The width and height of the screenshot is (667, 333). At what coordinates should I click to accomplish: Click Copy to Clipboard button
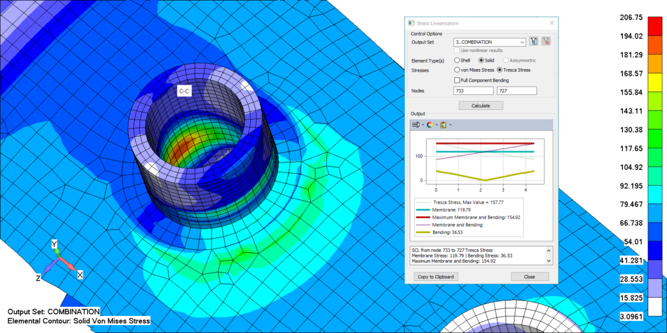point(436,276)
